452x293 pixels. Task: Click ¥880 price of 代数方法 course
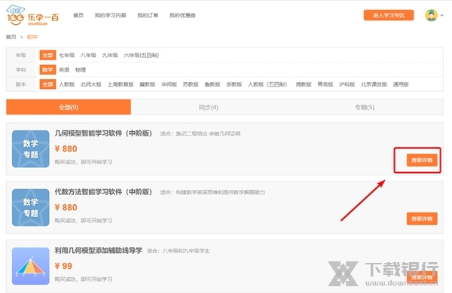[66, 207]
